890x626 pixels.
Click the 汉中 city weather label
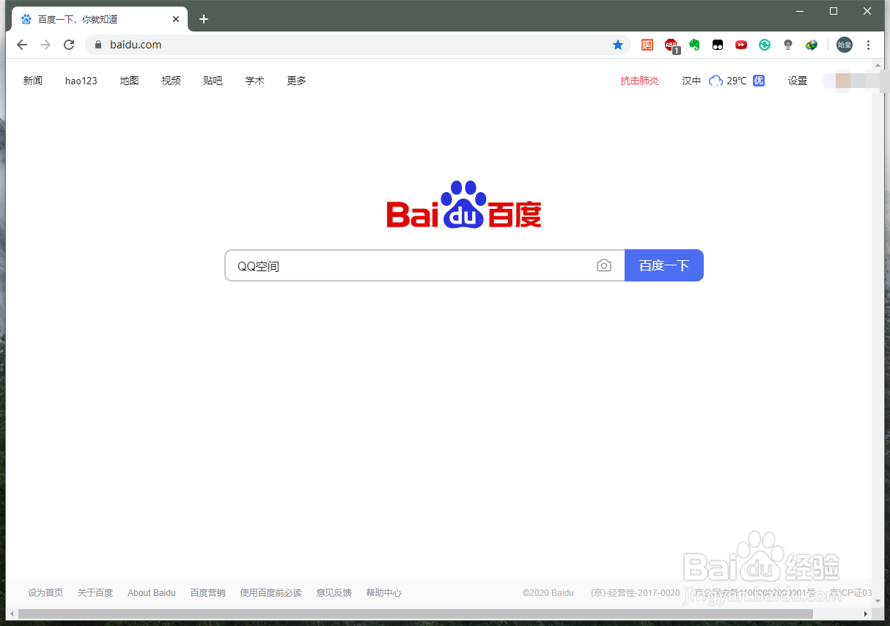coord(692,81)
